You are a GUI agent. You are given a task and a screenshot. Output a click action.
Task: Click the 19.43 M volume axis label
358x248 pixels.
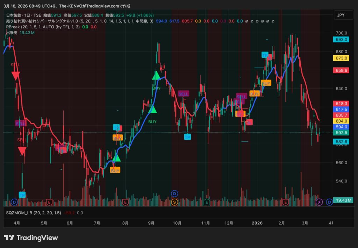[342, 200]
